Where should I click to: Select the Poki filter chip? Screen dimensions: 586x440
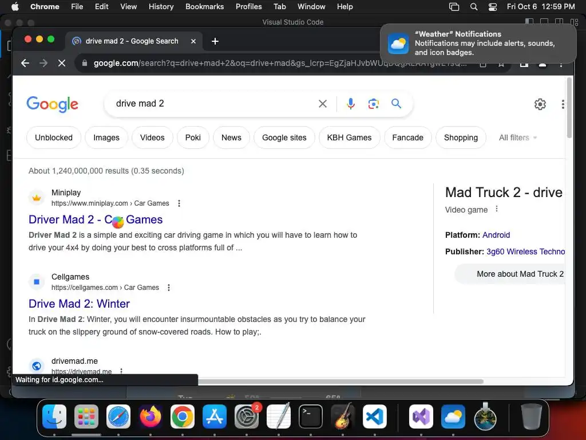point(193,137)
